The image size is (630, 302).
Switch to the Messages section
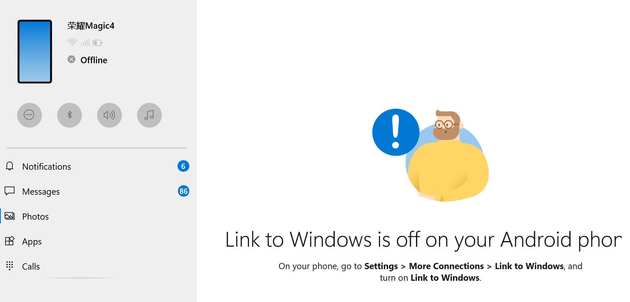[41, 191]
